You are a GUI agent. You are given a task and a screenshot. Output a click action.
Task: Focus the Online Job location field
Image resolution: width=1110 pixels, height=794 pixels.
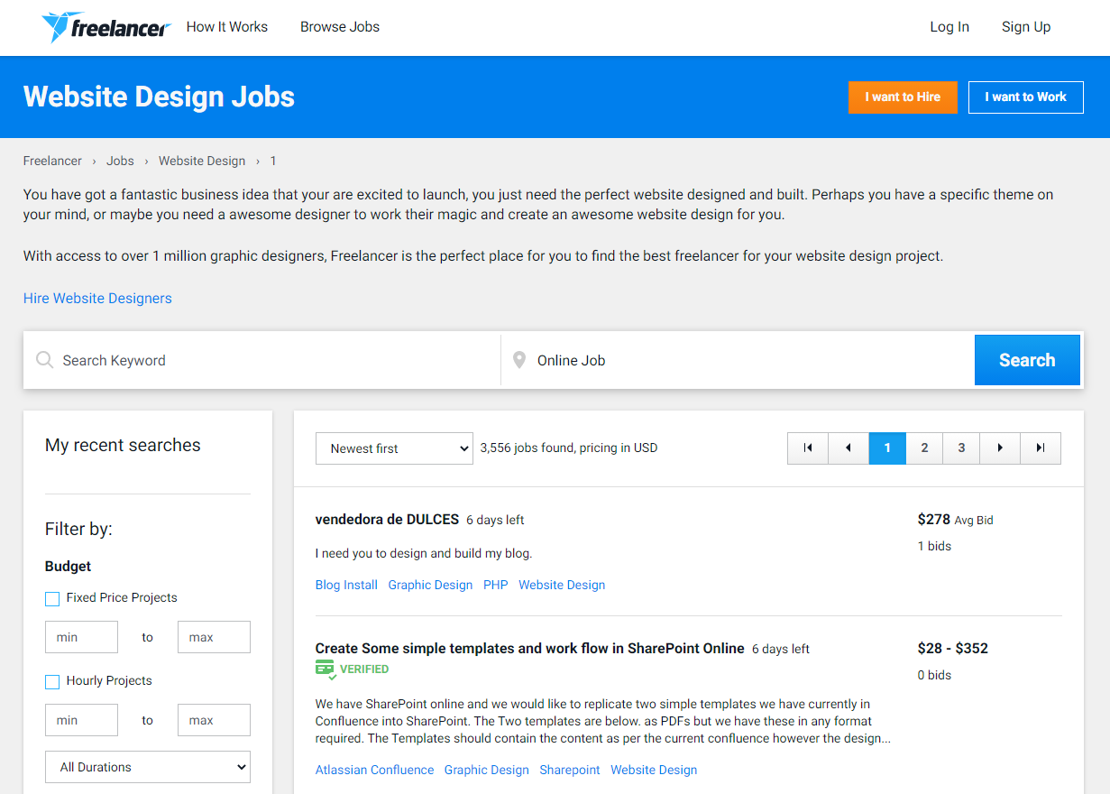738,360
